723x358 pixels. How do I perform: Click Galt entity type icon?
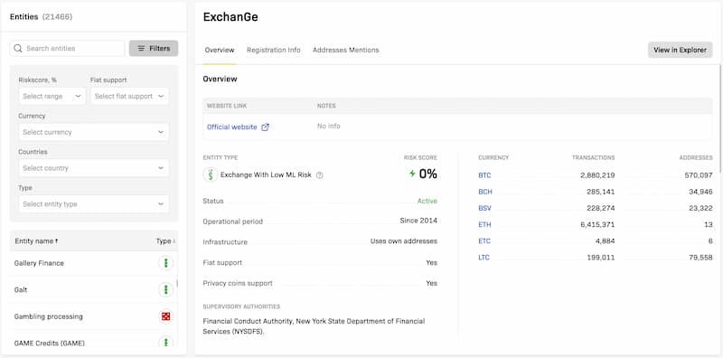(x=165, y=289)
